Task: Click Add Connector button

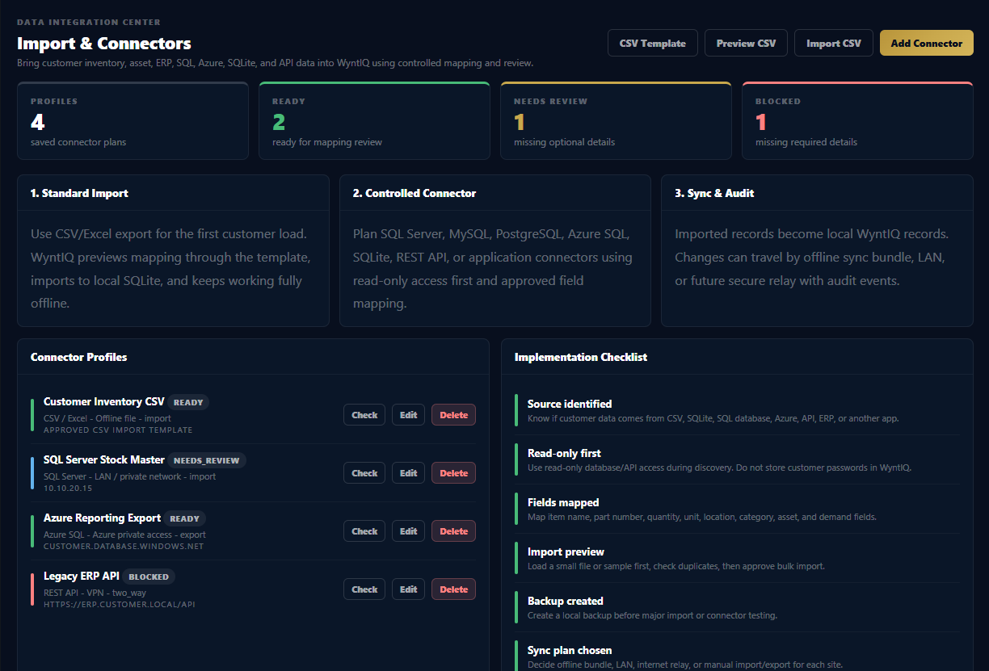Action: pyautogui.click(x=927, y=43)
